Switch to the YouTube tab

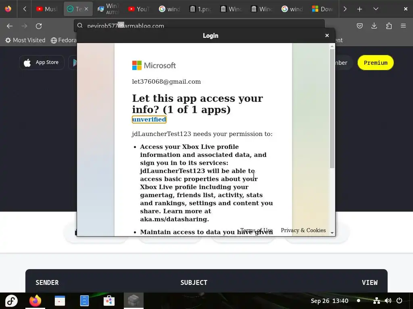tap(139, 9)
